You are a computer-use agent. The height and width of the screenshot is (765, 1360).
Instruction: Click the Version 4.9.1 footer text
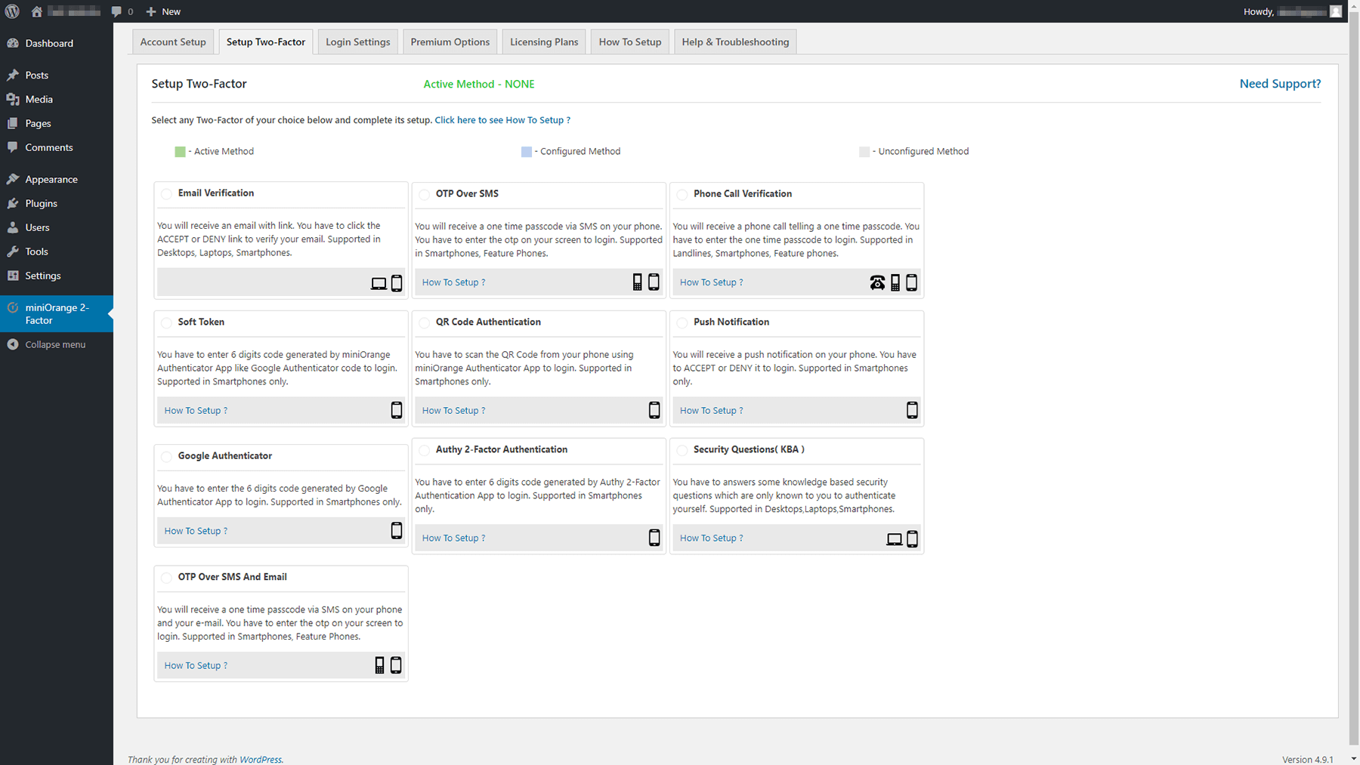[x=1307, y=760]
